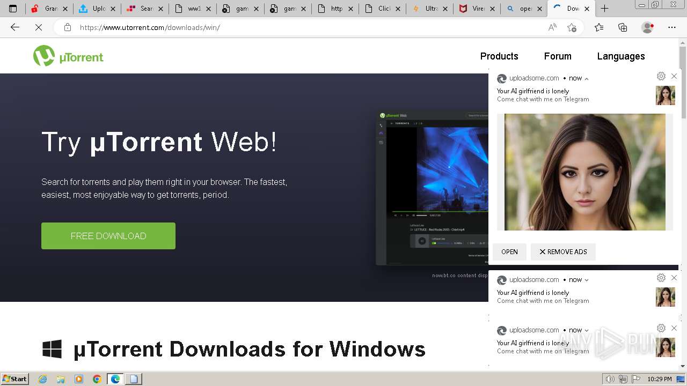The width and height of the screenshot is (687, 386).
Task: Open media player taskbar icon
Action: [x=79, y=379]
